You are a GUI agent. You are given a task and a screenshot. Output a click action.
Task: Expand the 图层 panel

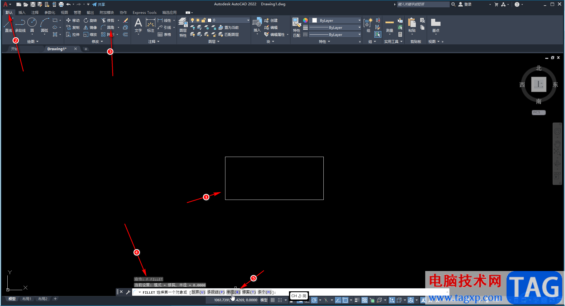tap(214, 42)
